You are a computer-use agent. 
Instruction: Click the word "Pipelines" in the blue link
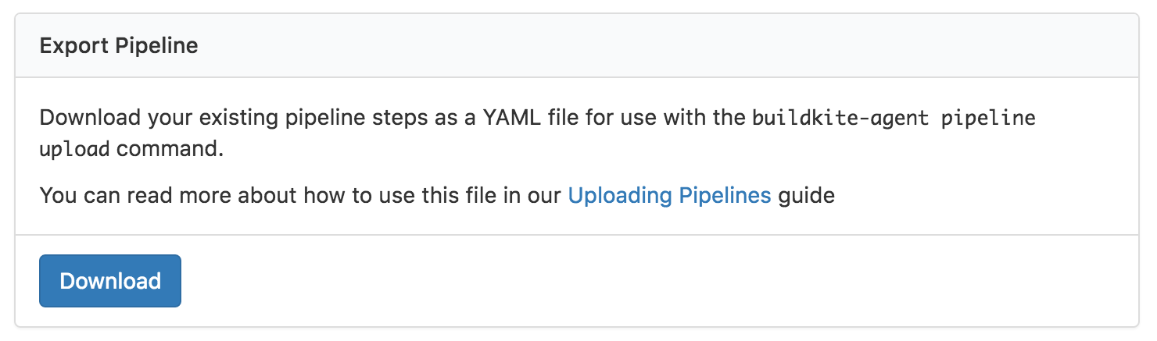coord(725,195)
